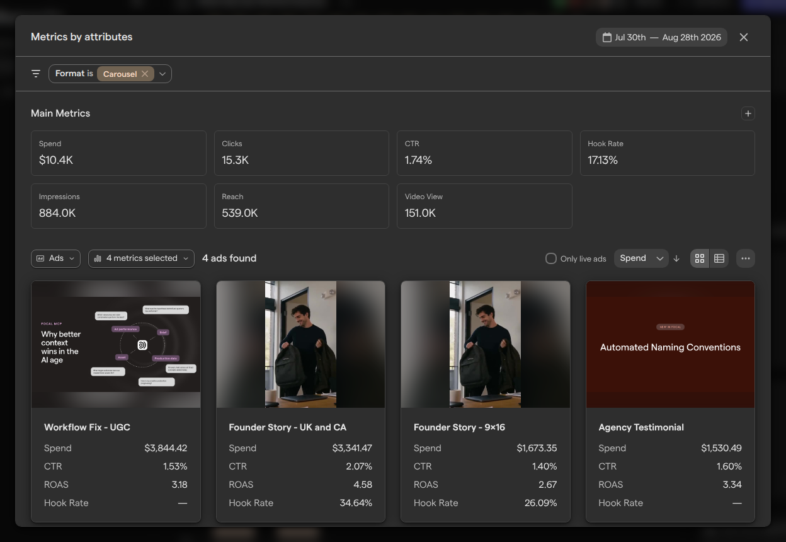Open Founder Story - 9×16 ad thumbnail

click(486, 344)
